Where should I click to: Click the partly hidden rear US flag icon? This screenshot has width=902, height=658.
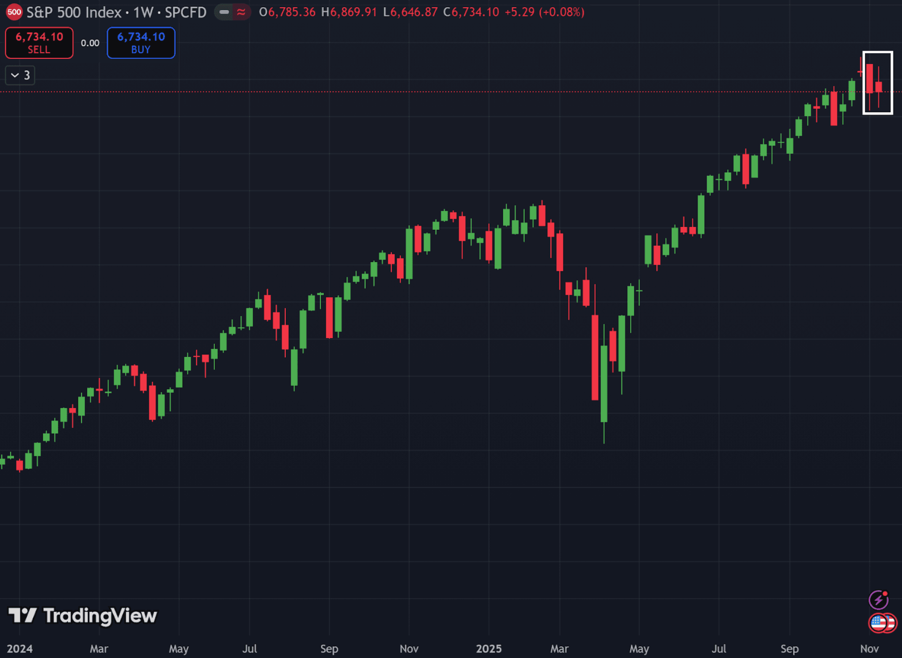[891, 623]
